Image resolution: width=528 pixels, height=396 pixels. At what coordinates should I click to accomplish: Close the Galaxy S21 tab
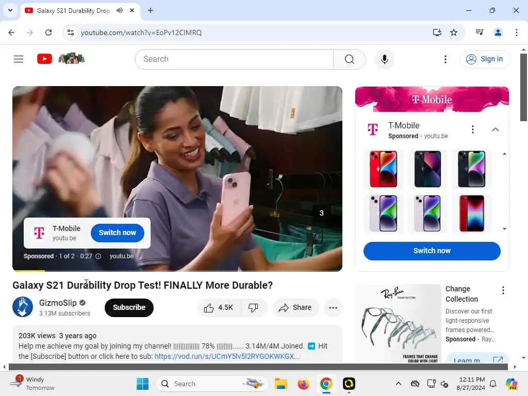click(x=132, y=10)
